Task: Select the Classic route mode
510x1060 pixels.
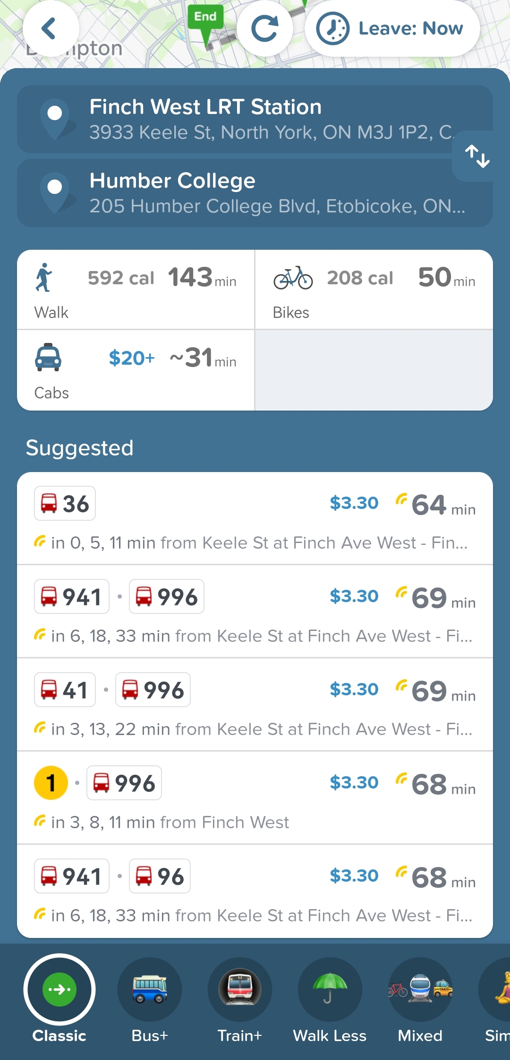Action: pos(59,990)
